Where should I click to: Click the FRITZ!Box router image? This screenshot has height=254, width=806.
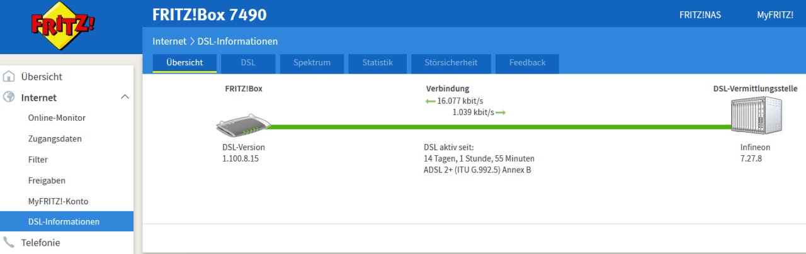pyautogui.click(x=243, y=126)
